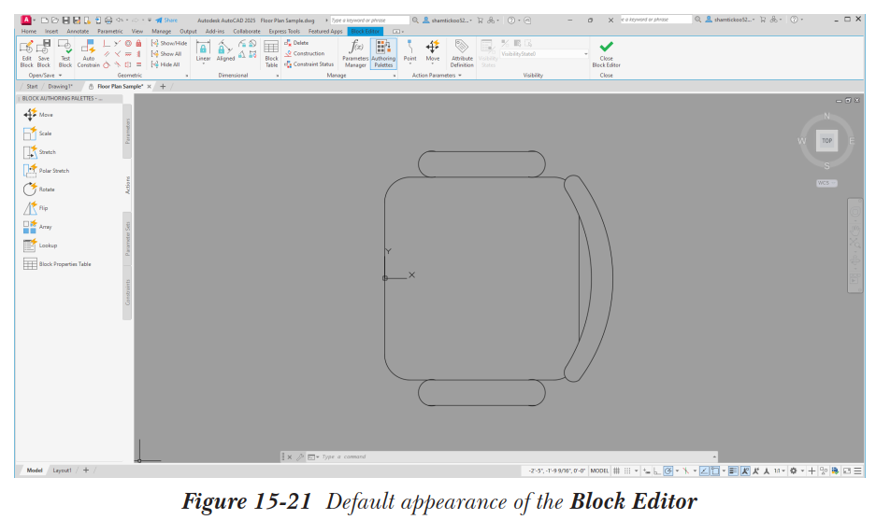This screenshot has width=876, height=520.
Task: Open the Block Table tool
Action: [271, 53]
